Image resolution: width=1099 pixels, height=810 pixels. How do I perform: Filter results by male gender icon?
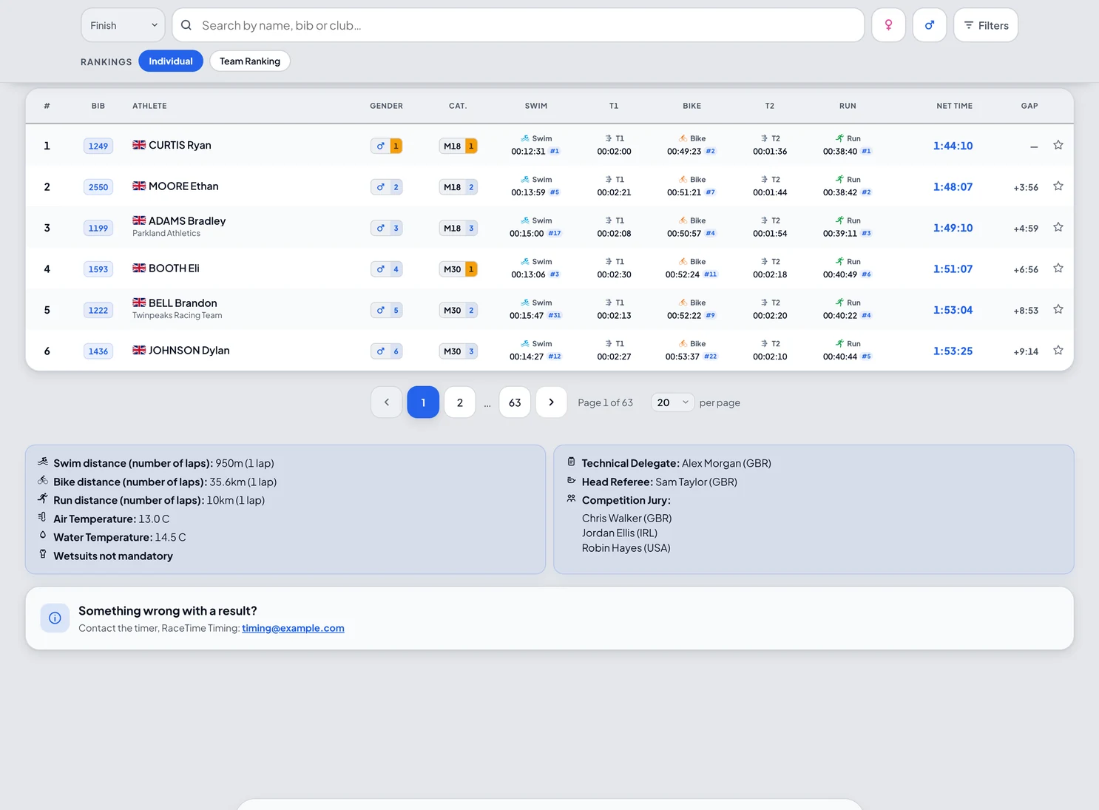pos(930,25)
